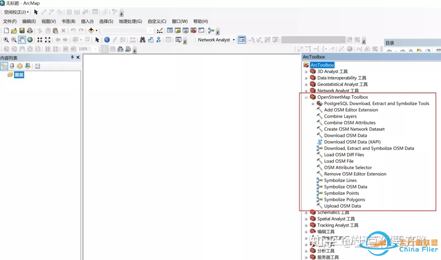Show the ArcToolbox window using the red toolbox icon

pos(193,31)
